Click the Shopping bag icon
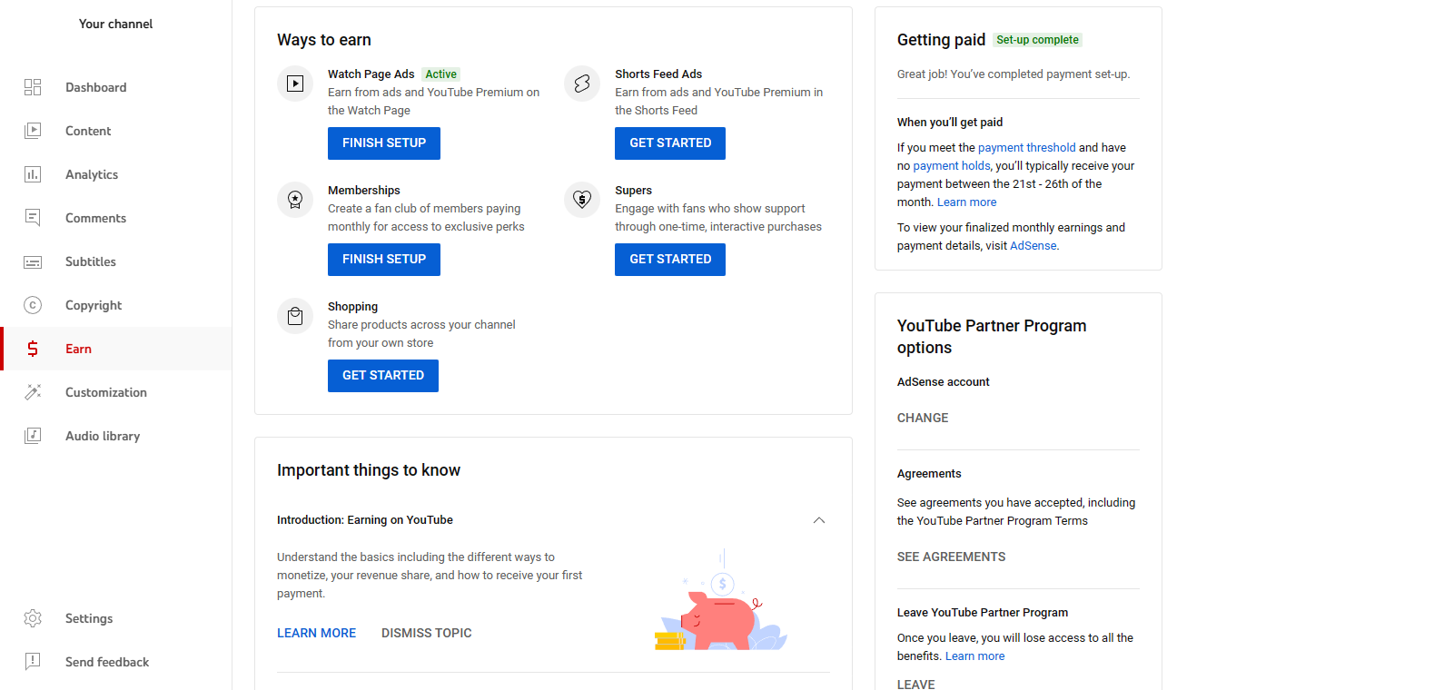 tap(295, 316)
